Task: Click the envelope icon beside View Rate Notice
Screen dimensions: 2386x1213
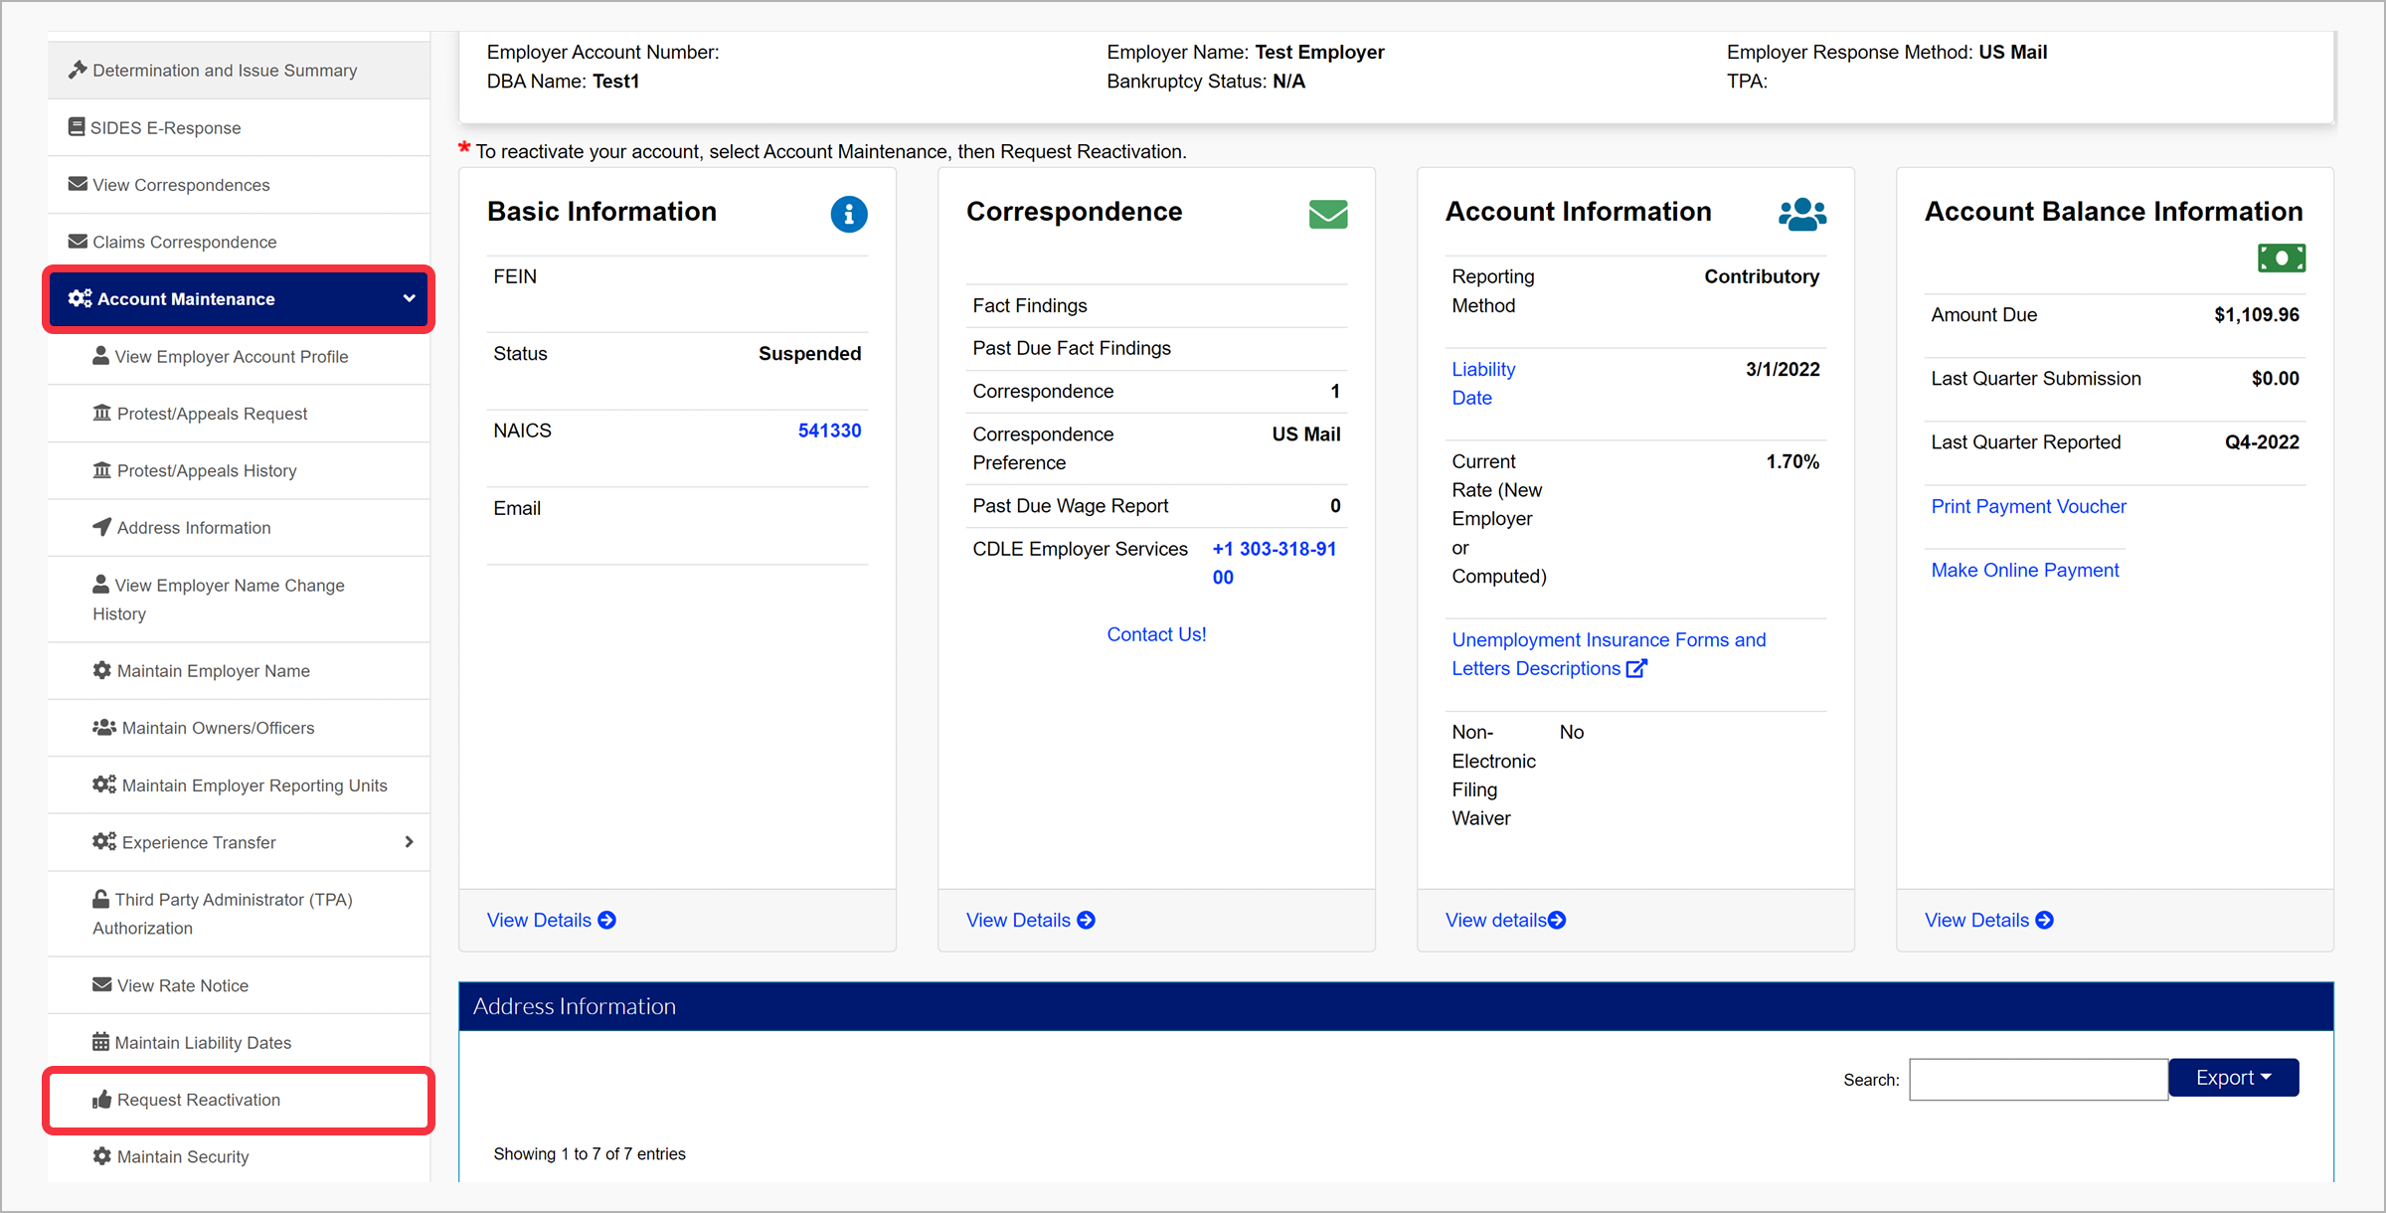Action: [101, 984]
